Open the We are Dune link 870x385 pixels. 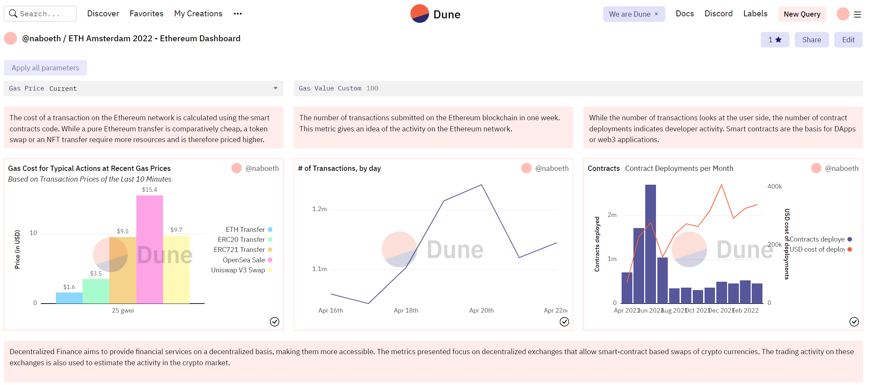click(630, 14)
